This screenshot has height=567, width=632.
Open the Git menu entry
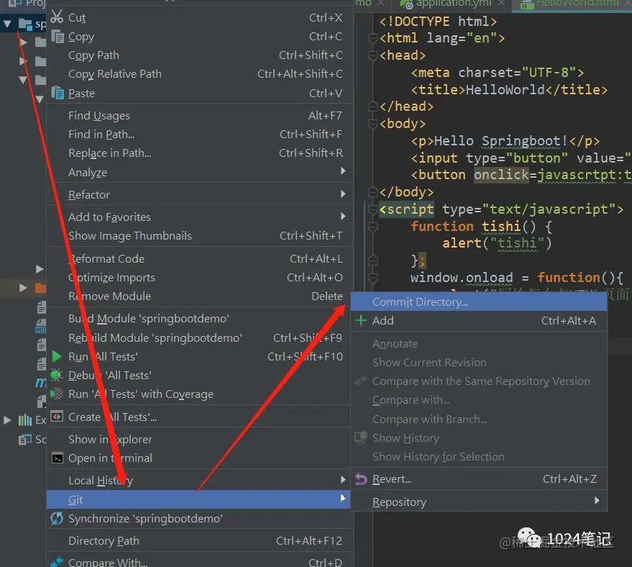tap(198, 499)
